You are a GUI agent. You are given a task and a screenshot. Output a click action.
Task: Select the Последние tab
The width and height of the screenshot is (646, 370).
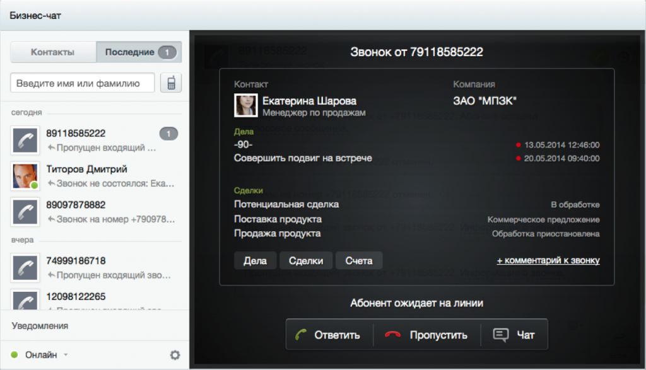click(x=139, y=52)
